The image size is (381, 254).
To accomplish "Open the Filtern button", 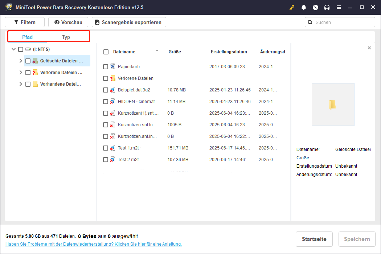I will pos(25,22).
